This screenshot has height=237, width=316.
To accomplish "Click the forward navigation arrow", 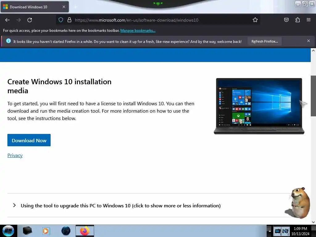I will pos(19,20).
